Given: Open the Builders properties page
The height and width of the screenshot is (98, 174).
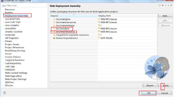Looking at the screenshot, I should pos(9,13).
